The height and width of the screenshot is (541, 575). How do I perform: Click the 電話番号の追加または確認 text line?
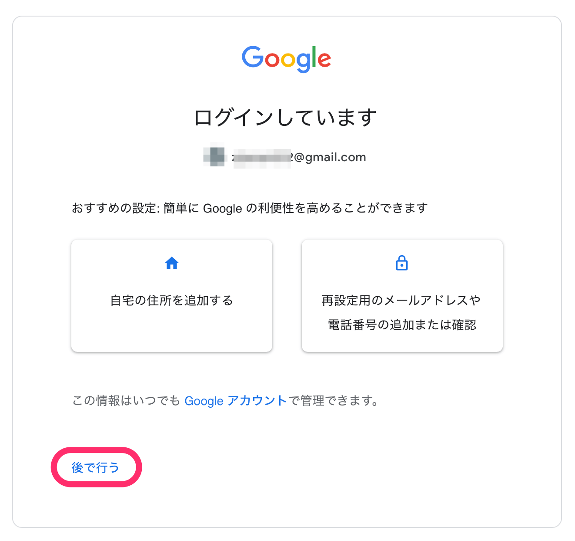[402, 325]
